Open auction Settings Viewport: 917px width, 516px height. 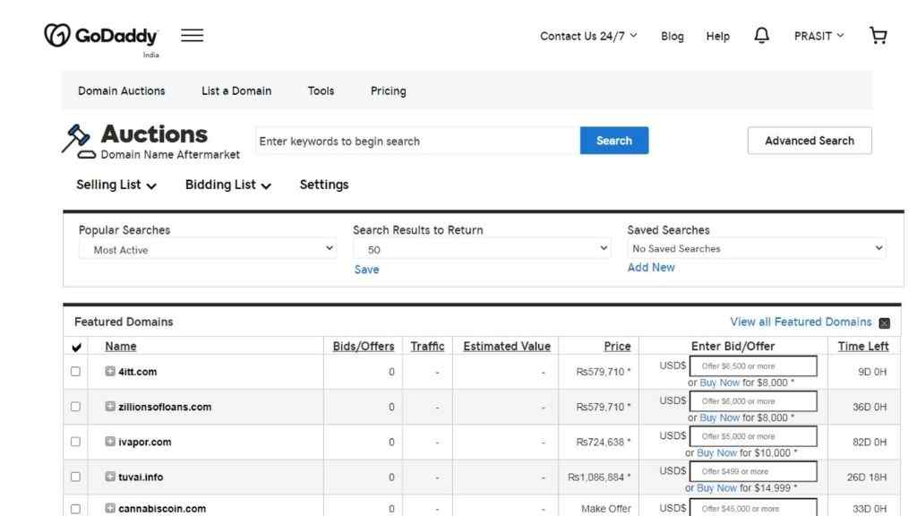tap(324, 185)
